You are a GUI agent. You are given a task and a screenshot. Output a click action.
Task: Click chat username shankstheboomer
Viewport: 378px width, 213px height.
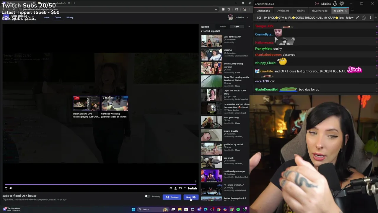pyautogui.click(x=268, y=55)
